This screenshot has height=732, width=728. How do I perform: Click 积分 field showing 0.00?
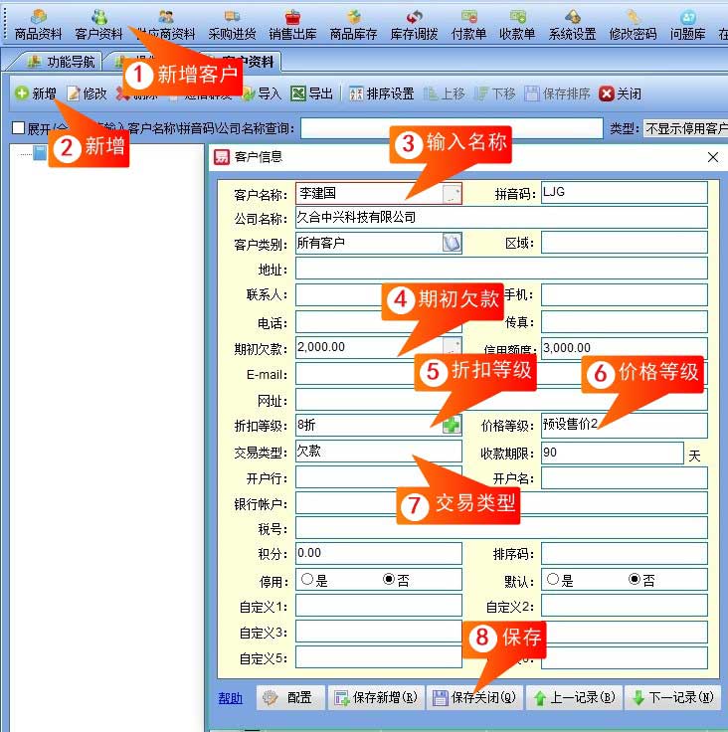coord(378,553)
